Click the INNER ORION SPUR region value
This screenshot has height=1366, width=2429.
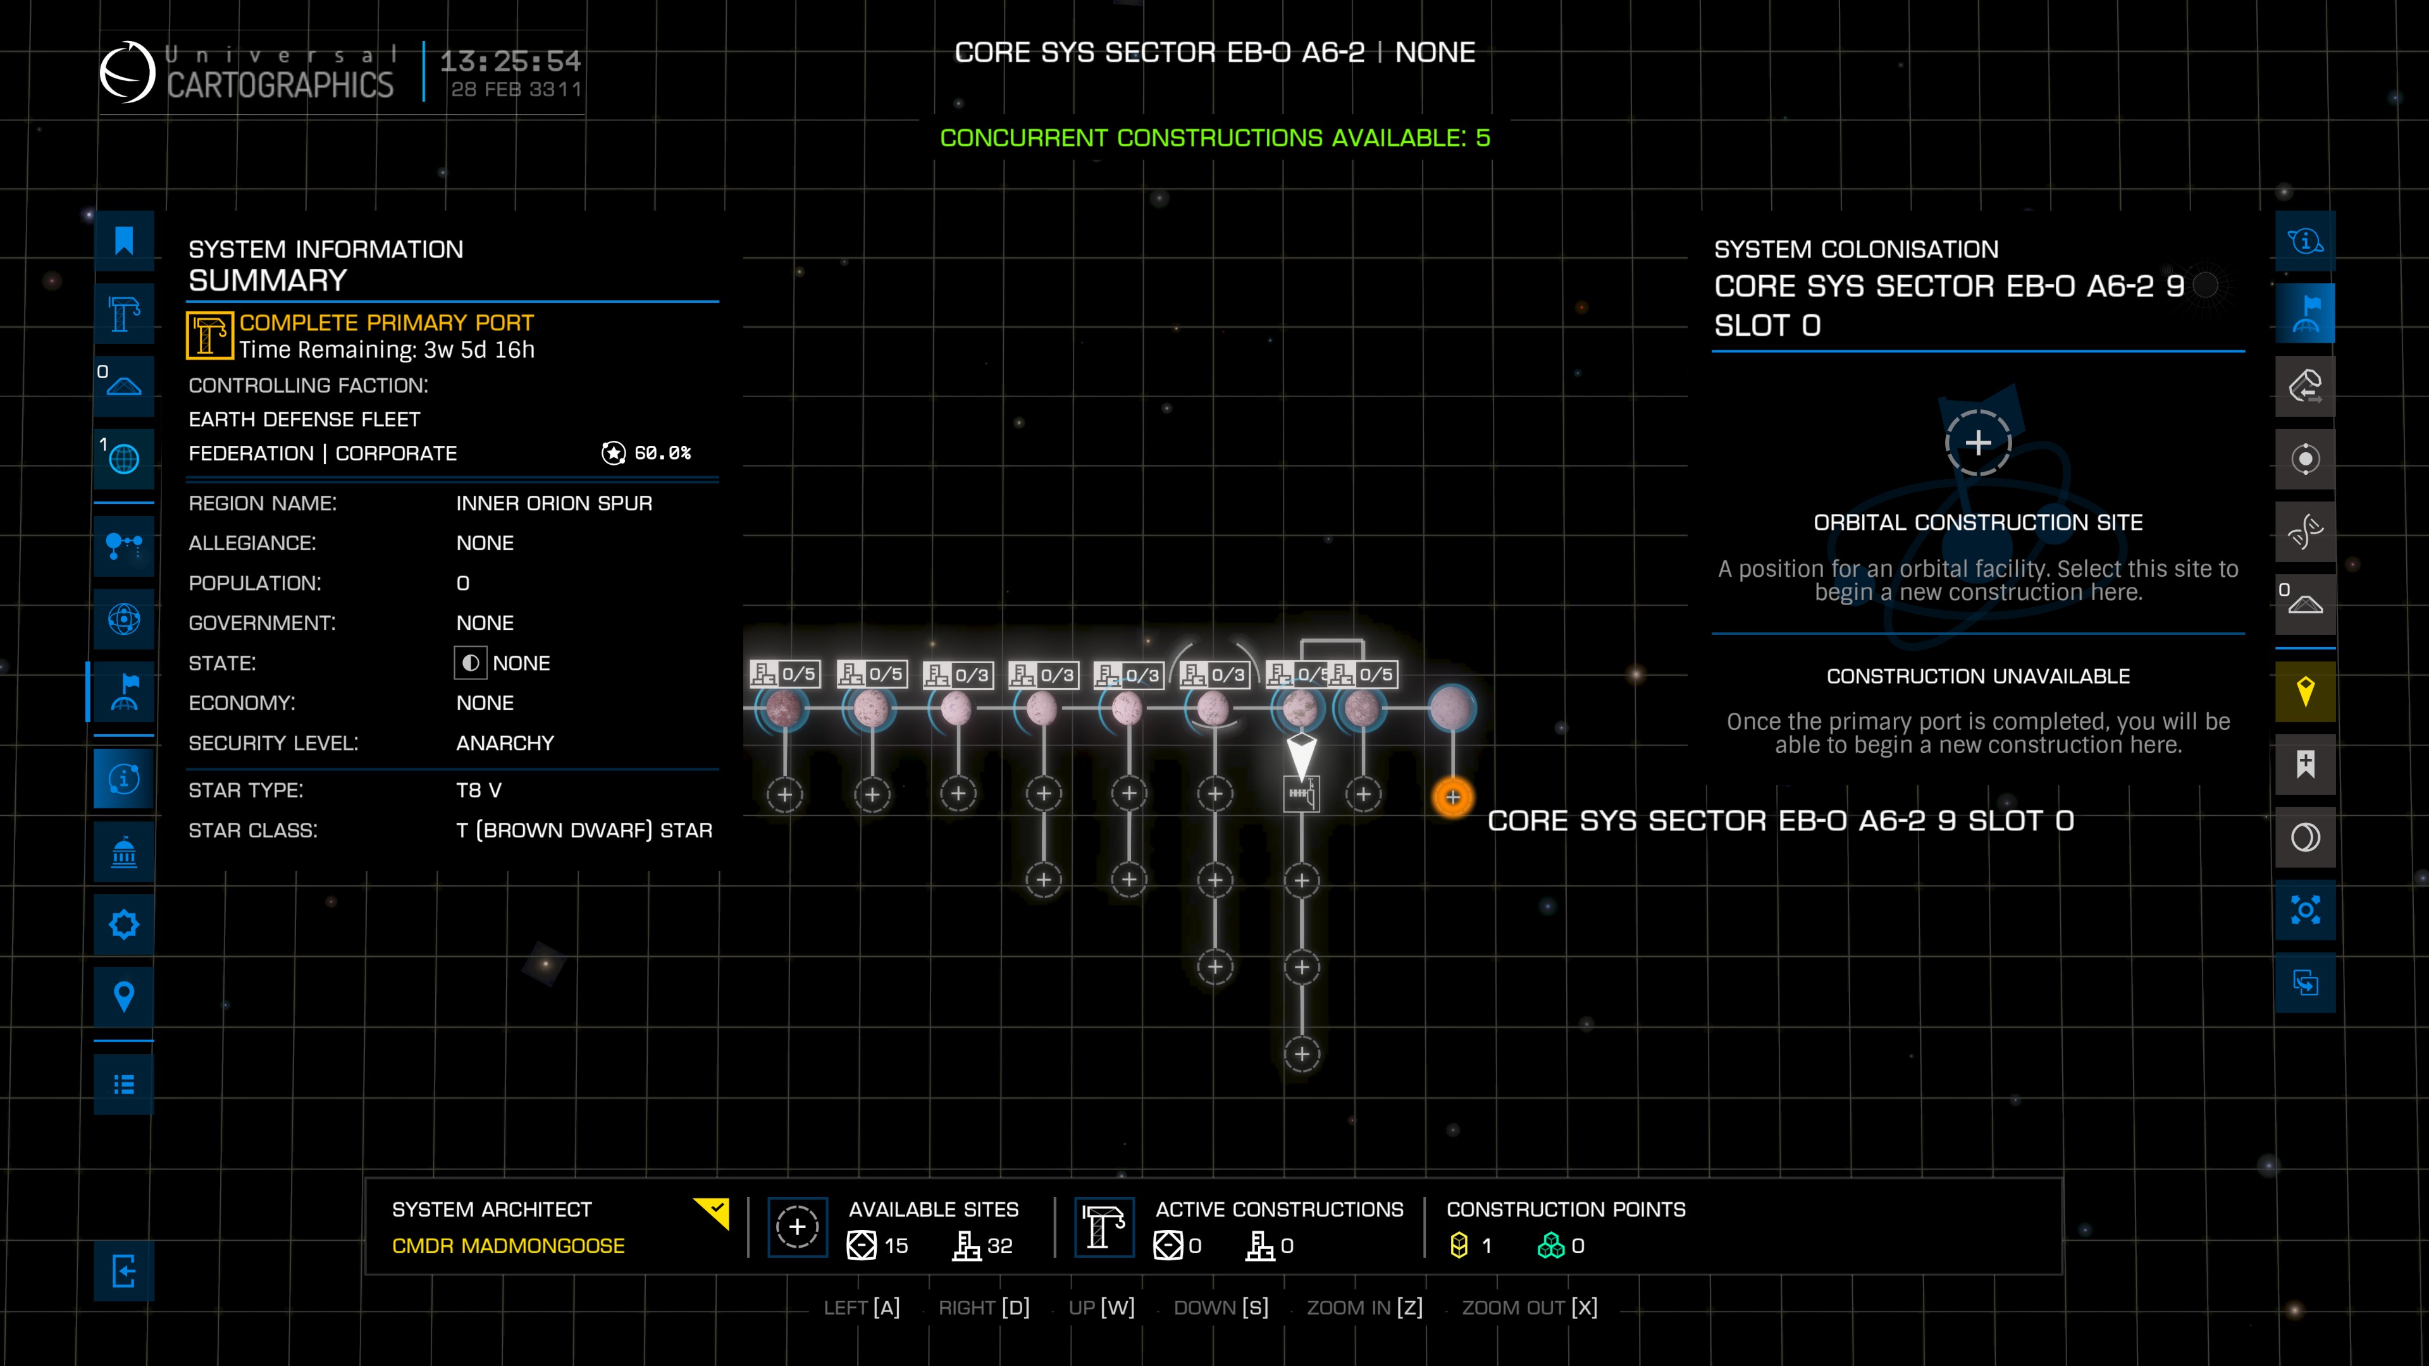point(555,503)
